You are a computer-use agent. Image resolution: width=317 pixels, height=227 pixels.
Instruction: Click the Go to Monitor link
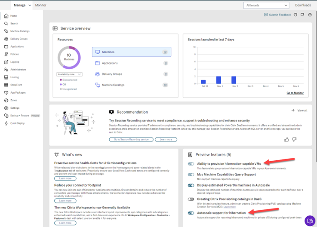pos(295,93)
